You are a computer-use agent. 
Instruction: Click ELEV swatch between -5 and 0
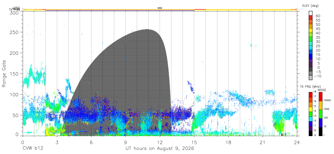311,70
